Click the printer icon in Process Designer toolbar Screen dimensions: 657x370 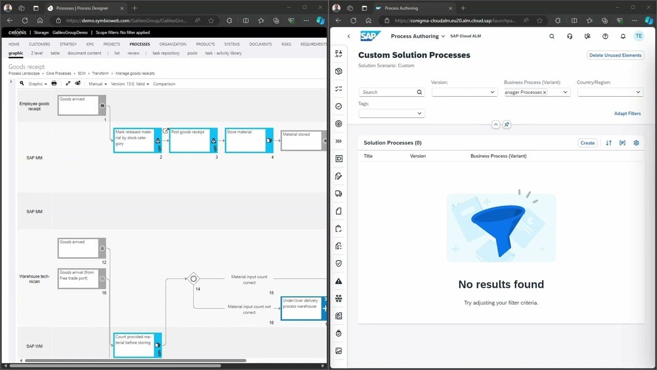54,83
